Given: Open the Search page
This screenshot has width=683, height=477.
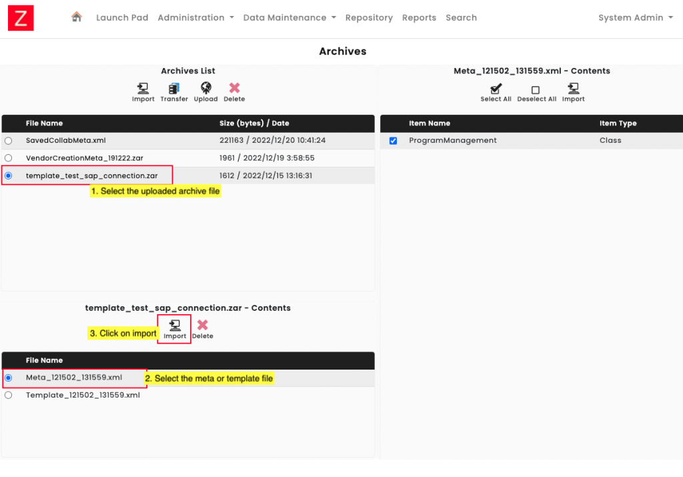Looking at the screenshot, I should tap(461, 17).
